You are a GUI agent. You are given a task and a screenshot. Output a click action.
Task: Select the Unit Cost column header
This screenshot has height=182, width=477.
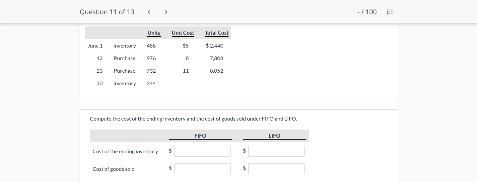coord(183,33)
